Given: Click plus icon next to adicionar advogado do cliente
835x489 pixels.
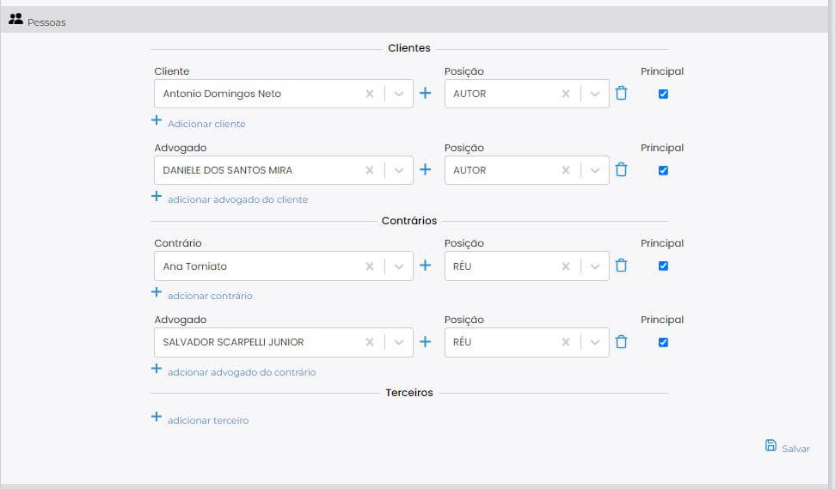Looking at the screenshot, I should [x=157, y=196].
